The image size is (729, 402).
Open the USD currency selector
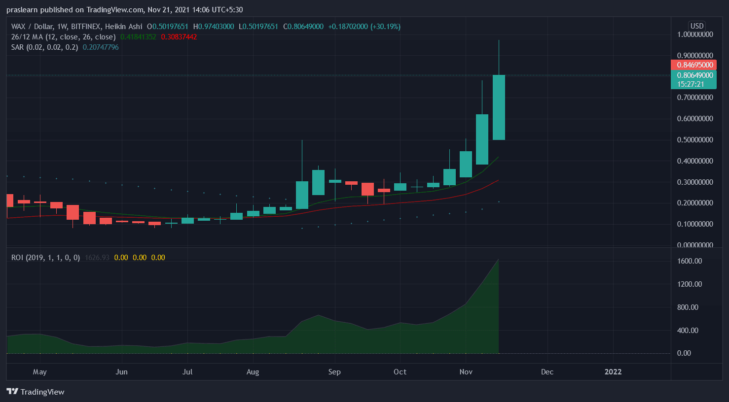tap(696, 26)
